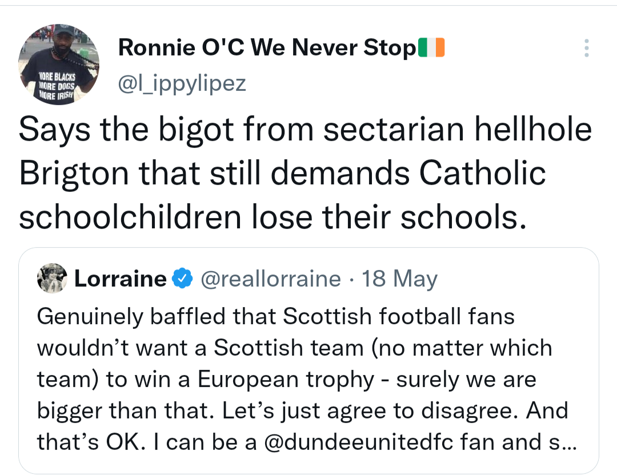Click the Irish flag emoji beside the name

(x=431, y=47)
